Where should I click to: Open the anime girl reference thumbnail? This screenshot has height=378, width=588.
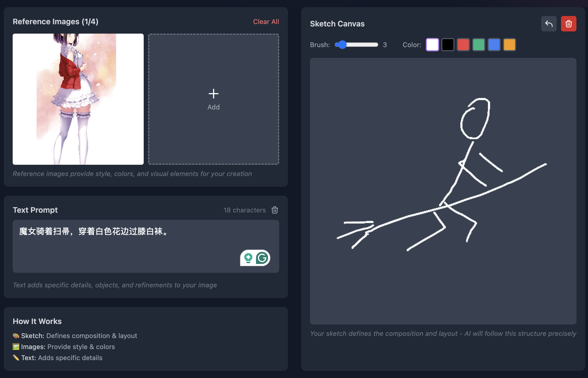tap(78, 99)
